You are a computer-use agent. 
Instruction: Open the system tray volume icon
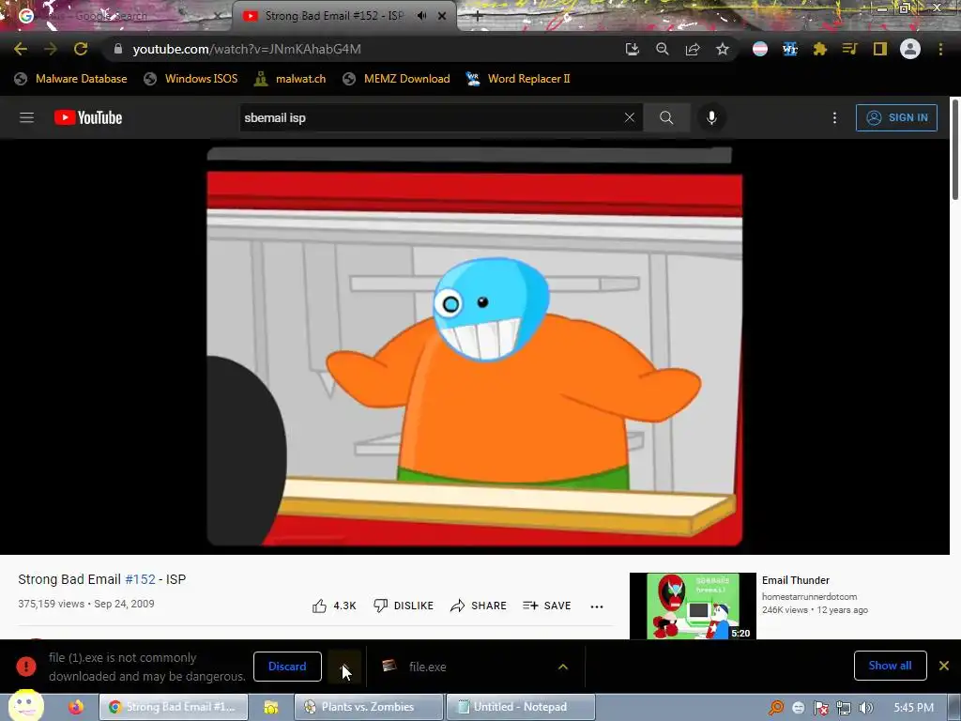(x=865, y=708)
